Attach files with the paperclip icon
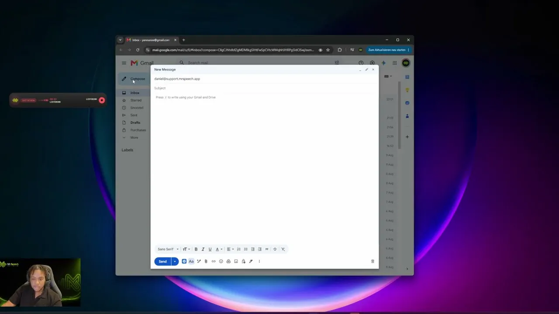 click(206, 261)
